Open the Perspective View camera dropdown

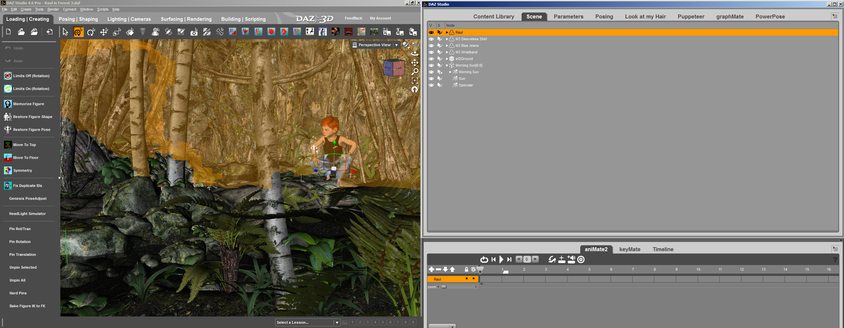[x=396, y=45]
